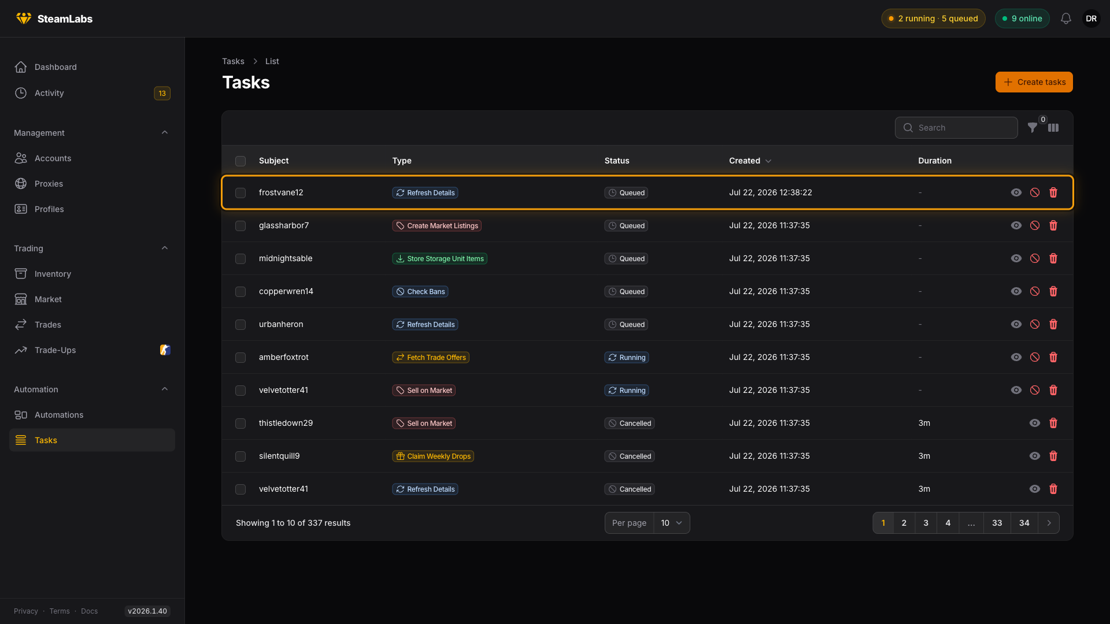
Task: Delete the frostvane12 task
Action: pos(1053,192)
